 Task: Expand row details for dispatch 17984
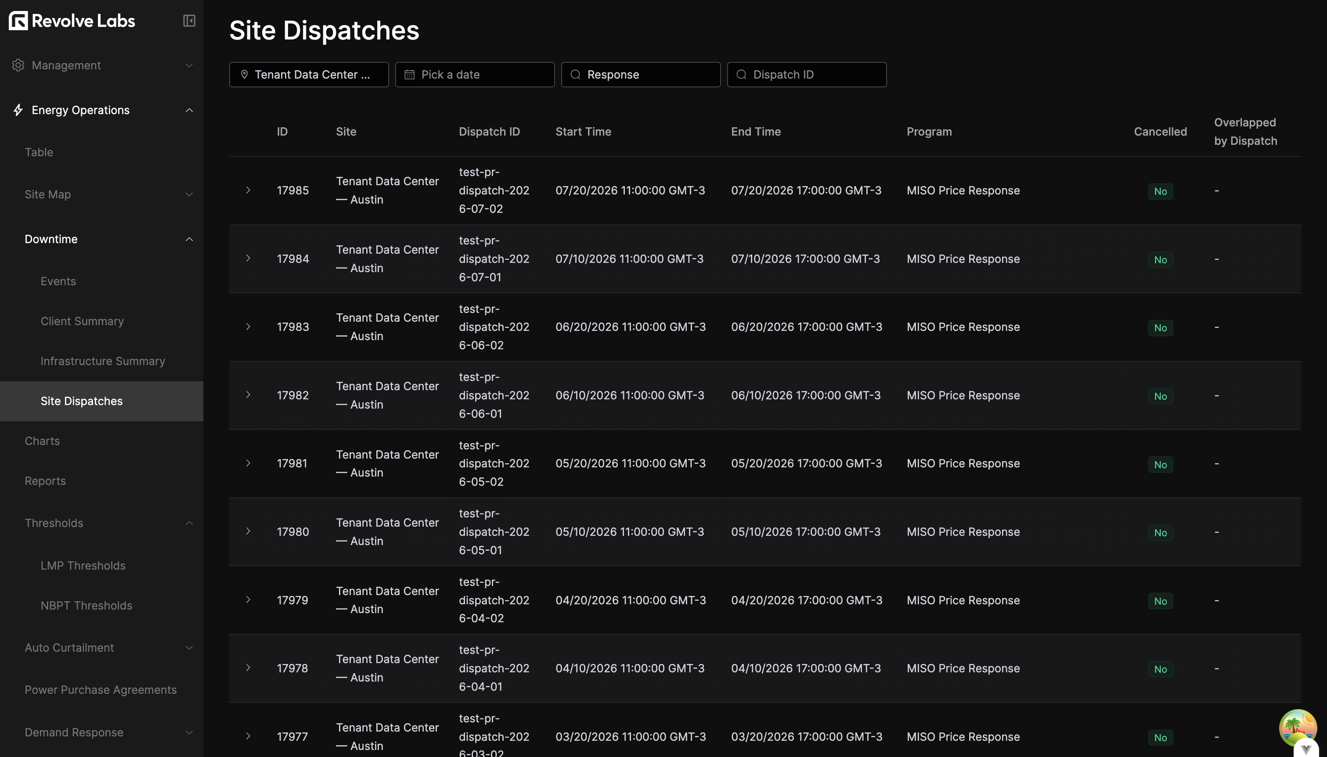[248, 258]
